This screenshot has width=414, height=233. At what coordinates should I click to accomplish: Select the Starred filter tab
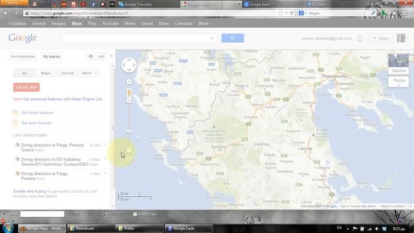pos(67,73)
